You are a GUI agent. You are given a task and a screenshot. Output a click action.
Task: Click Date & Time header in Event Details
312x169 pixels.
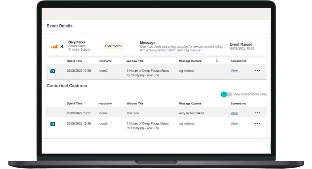click(x=74, y=61)
